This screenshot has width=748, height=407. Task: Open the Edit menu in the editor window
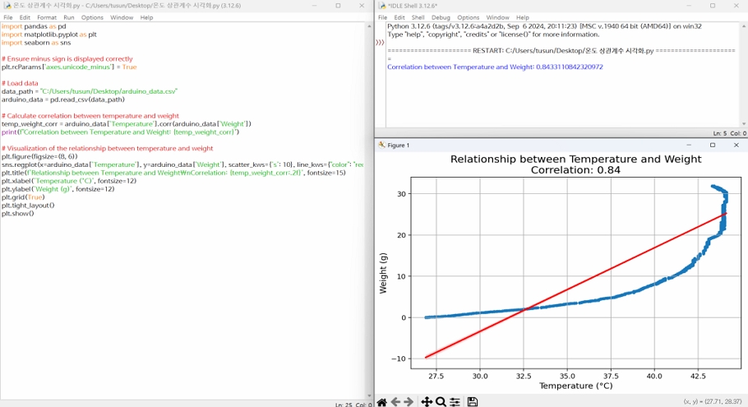coord(25,17)
